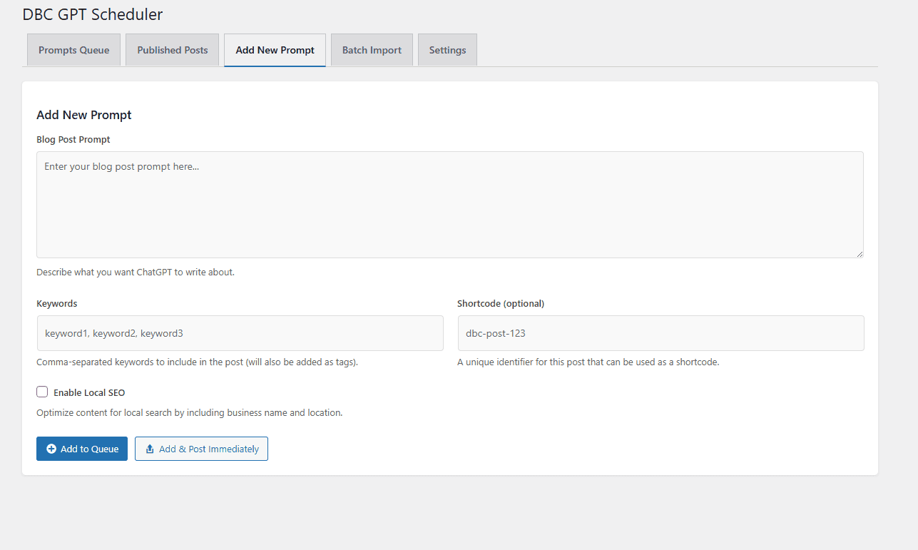This screenshot has height=550, width=918.
Task: Click the Shortcode (optional) input field
Action: click(x=661, y=333)
